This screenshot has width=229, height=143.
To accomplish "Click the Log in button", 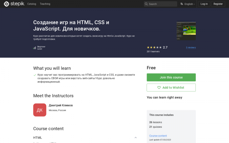I will tap(204, 4).
